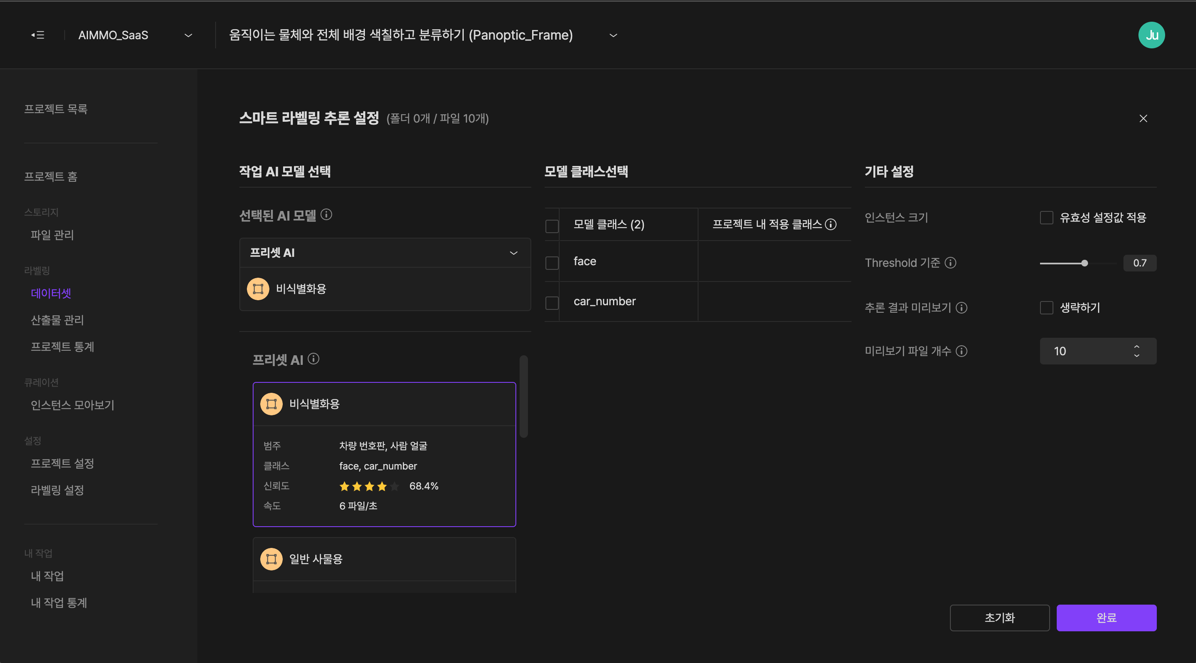
Task: Expand the 프리셋 AI model type dropdown
Action: 385,253
